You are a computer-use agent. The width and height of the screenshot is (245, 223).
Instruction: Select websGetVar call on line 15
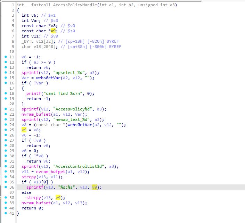point(48,78)
